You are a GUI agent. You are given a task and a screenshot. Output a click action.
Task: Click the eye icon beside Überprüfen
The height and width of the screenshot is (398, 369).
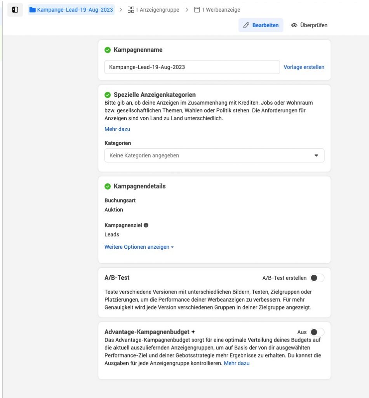[x=294, y=25]
